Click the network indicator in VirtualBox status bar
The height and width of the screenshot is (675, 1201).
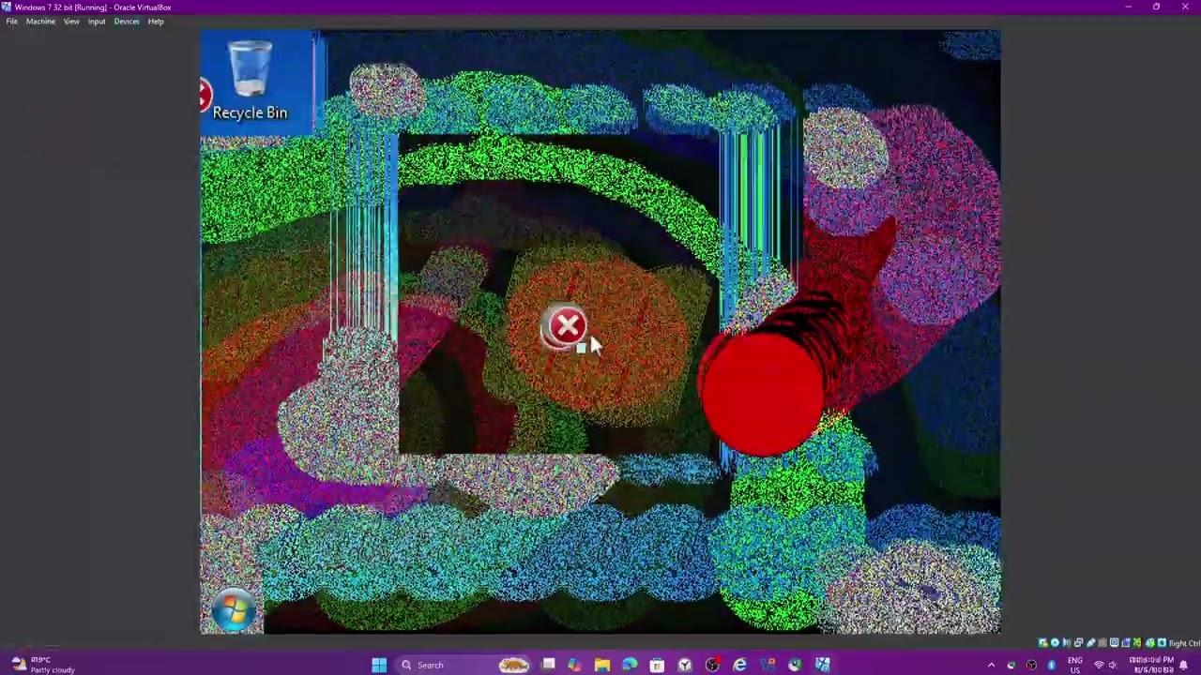1078,643
